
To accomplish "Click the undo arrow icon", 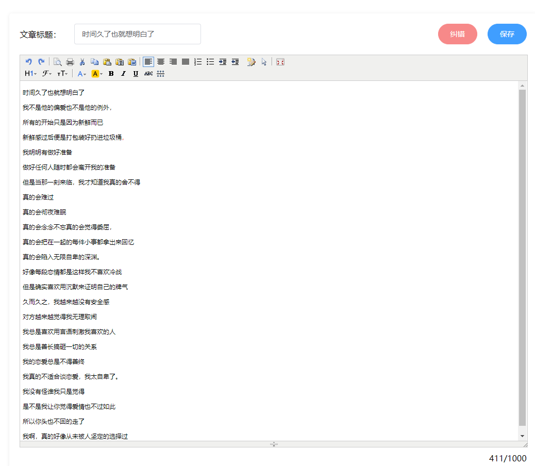I will [x=29, y=62].
